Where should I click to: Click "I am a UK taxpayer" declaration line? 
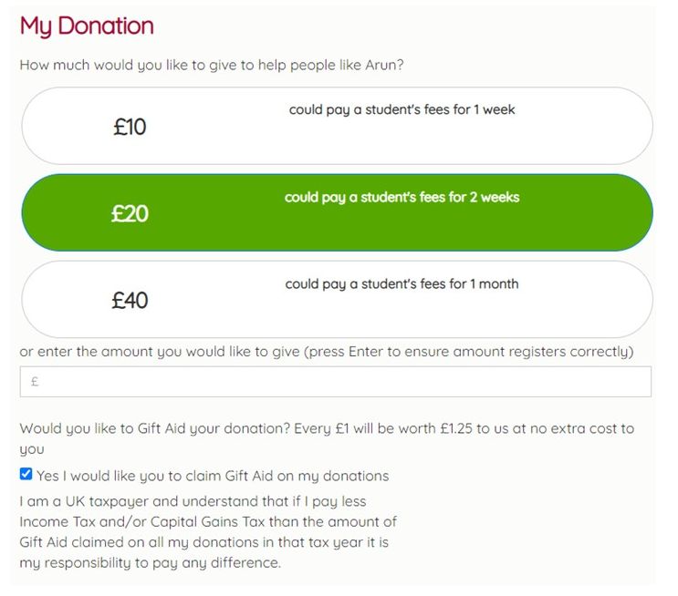[x=192, y=501]
